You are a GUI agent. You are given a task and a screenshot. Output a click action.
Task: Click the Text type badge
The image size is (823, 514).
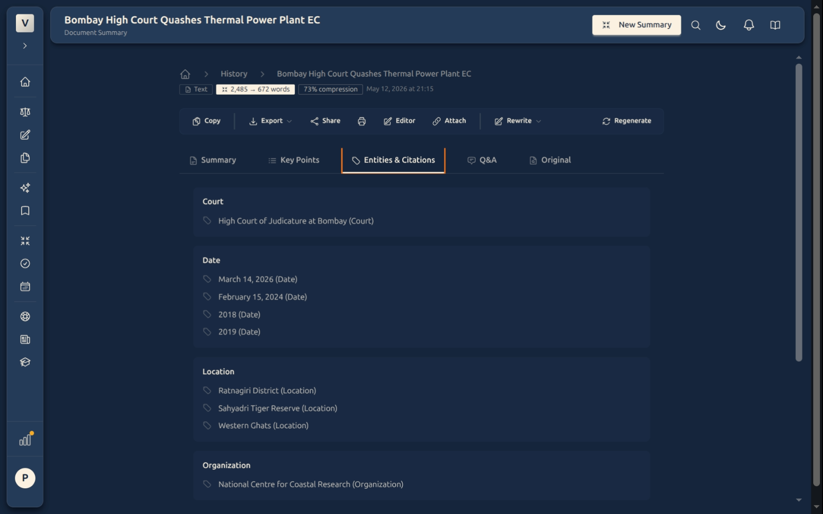(x=196, y=89)
